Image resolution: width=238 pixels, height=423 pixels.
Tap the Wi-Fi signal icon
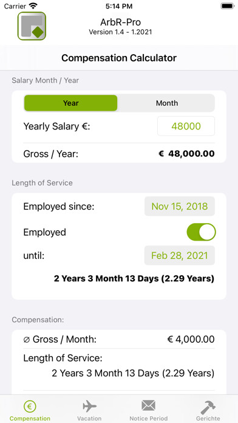[x=33, y=6]
